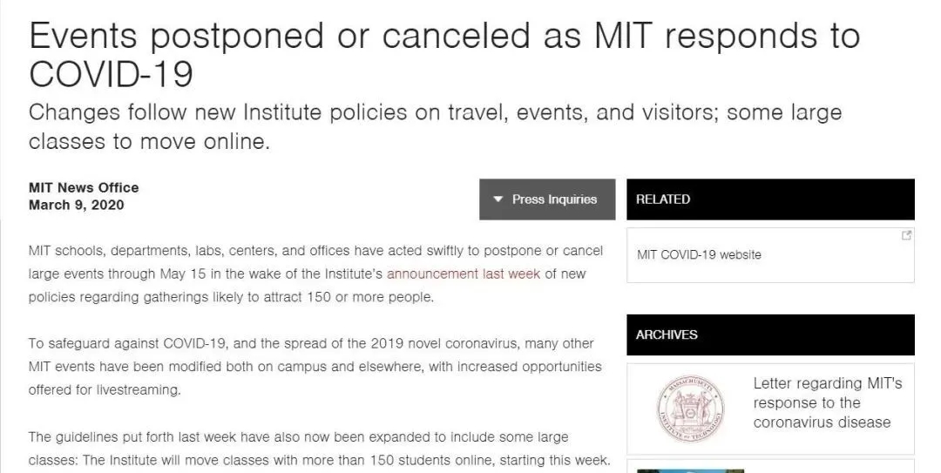The image size is (941, 473).
Task: Click the external-link icon on the related card
Action: 906,235
